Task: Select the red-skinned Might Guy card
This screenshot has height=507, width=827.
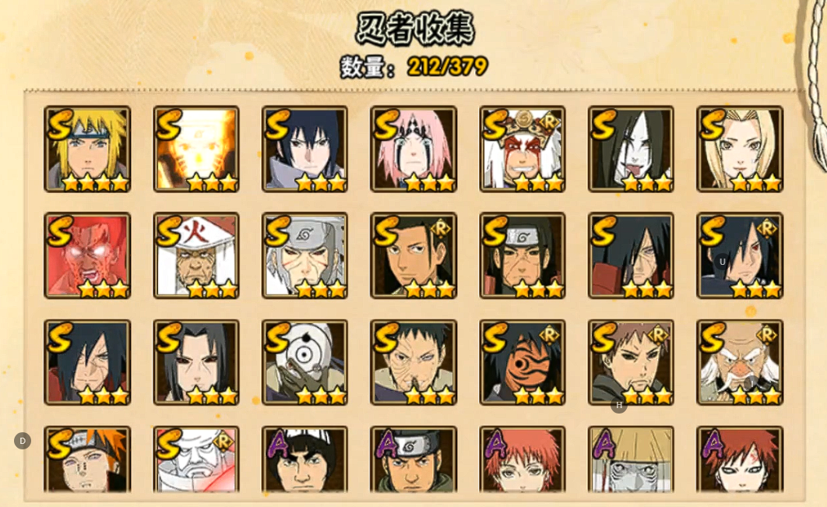Action: point(87,256)
